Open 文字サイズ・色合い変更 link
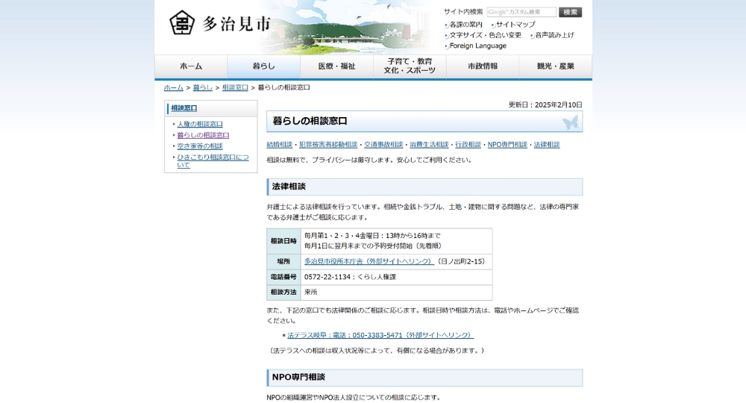 (486, 35)
